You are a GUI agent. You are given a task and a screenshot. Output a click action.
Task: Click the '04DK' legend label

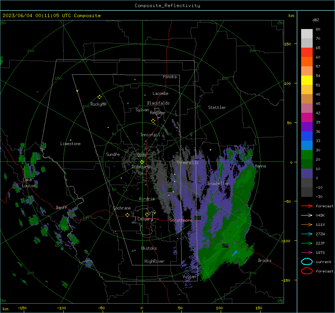pyautogui.click(x=320, y=215)
